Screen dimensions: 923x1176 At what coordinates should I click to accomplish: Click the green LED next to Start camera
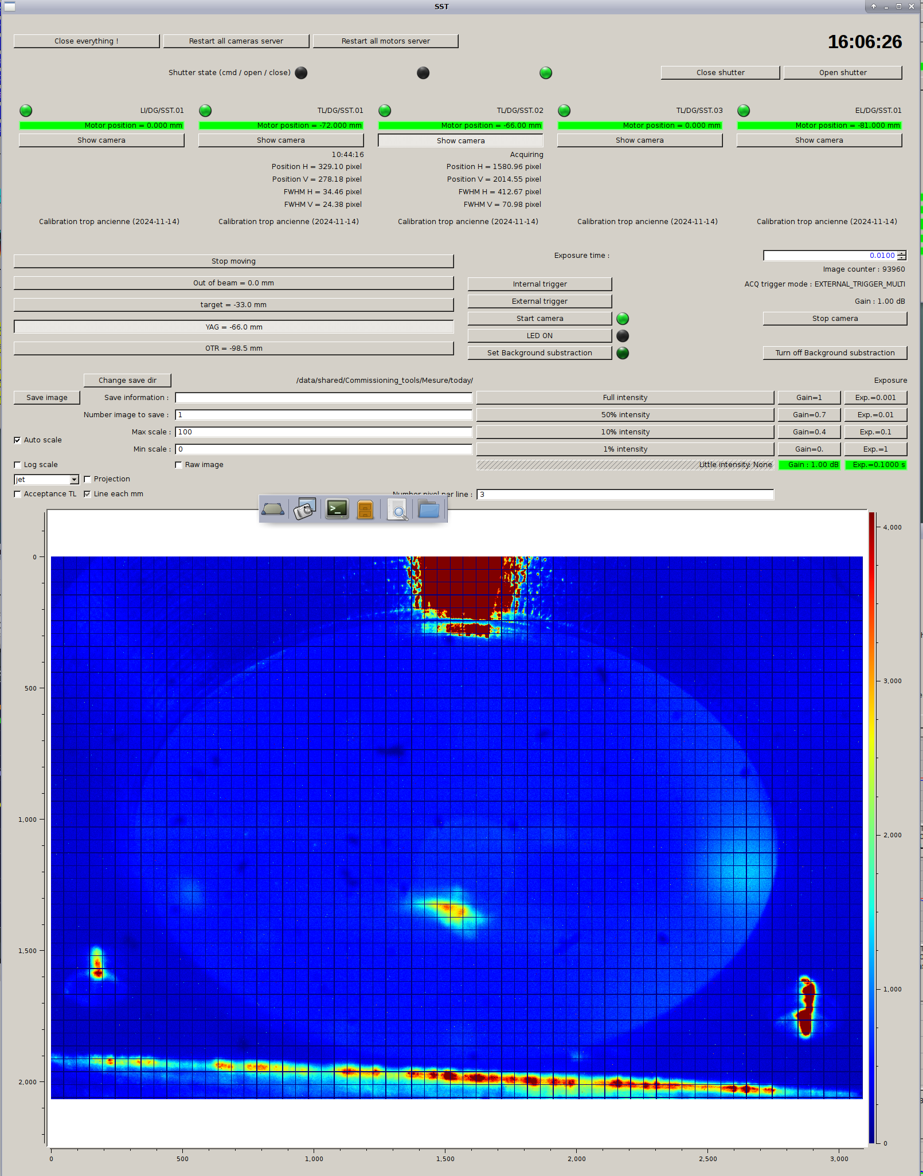[623, 319]
